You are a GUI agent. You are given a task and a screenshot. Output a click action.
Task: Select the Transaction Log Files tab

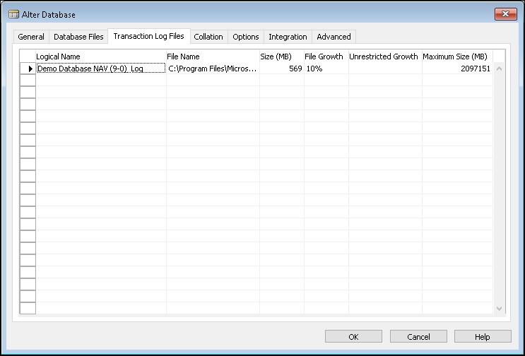(148, 36)
